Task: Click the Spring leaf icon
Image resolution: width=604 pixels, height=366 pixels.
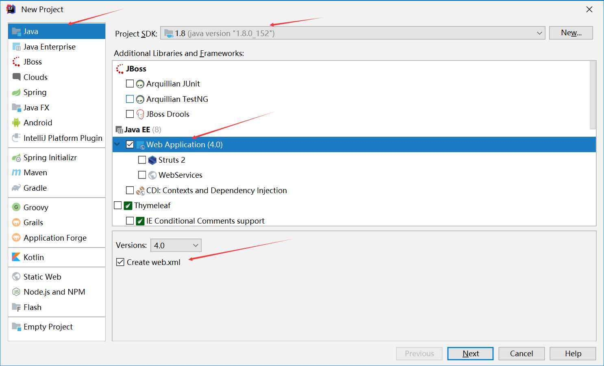Action: click(16, 92)
